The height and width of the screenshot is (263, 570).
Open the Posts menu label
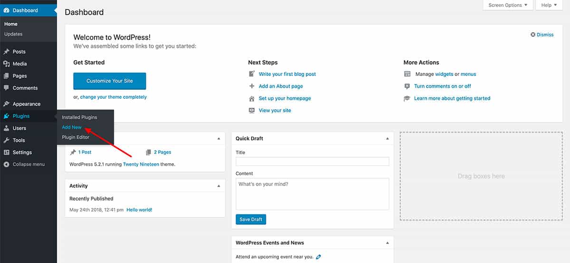click(19, 52)
